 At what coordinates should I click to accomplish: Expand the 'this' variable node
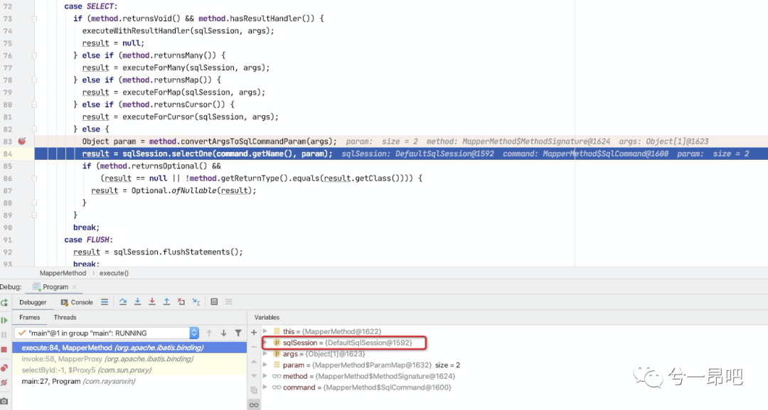tap(265, 331)
